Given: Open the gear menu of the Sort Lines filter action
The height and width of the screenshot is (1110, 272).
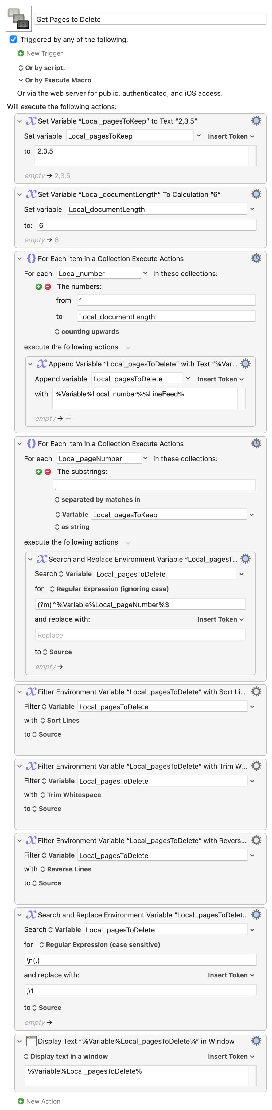Looking at the screenshot, I should pyautogui.click(x=256, y=691).
